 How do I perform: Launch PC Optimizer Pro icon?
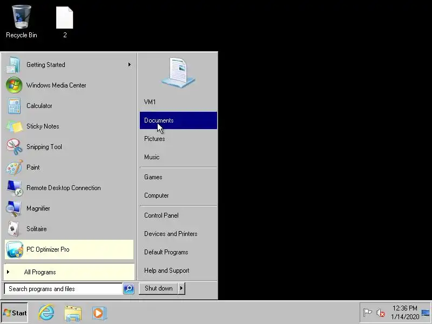point(15,249)
